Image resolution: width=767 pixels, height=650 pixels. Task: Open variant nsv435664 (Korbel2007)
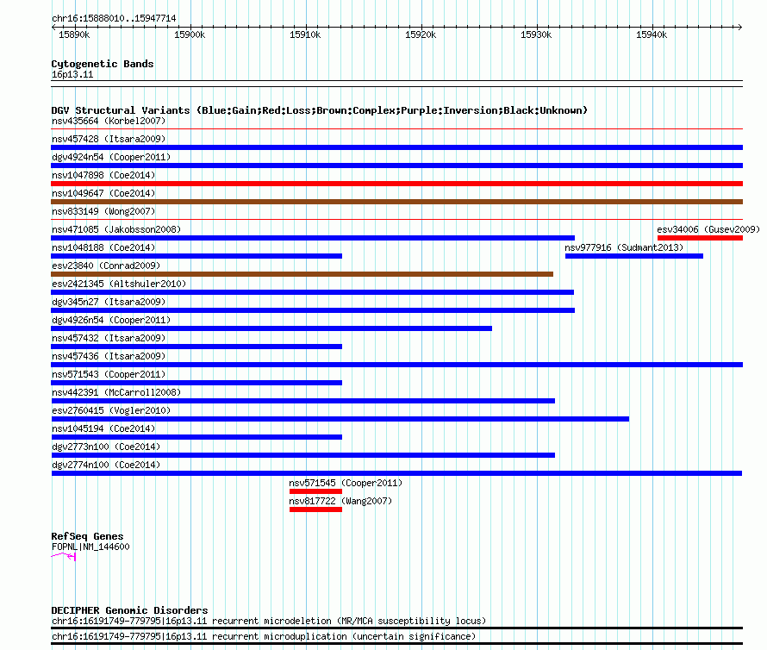pos(109,121)
